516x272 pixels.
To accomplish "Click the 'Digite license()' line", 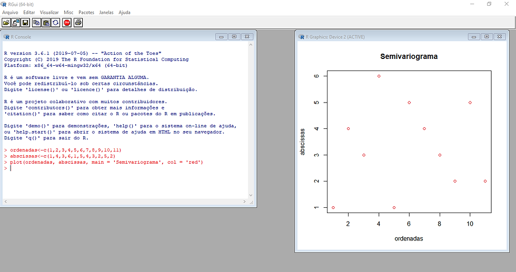I will [101, 90].
